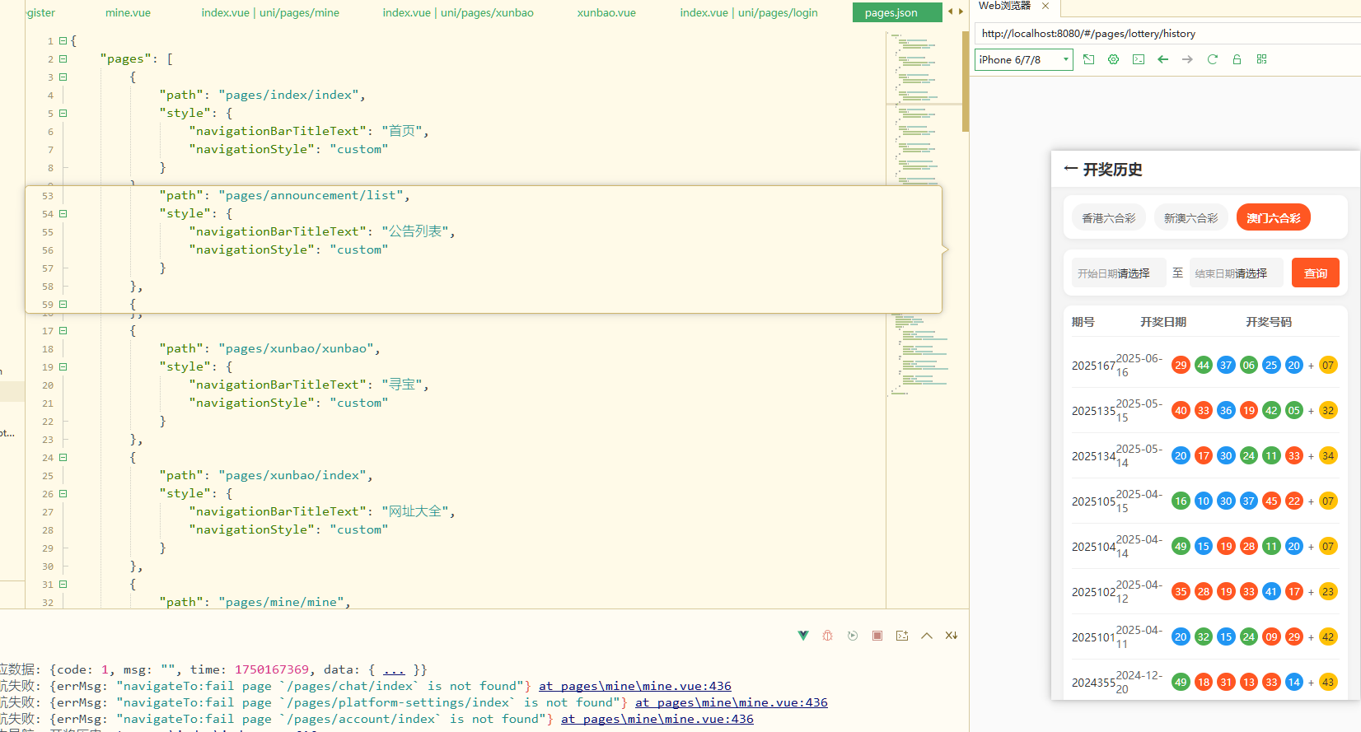Switch to the mine.vue editor tab
This screenshot has width=1361, height=732.
coord(128,12)
